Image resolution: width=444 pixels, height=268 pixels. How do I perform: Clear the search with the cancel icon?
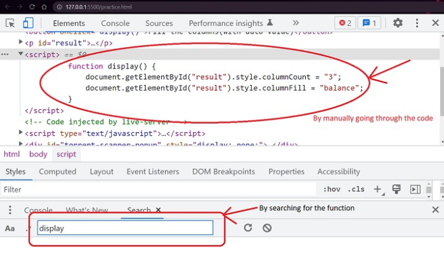[267, 228]
